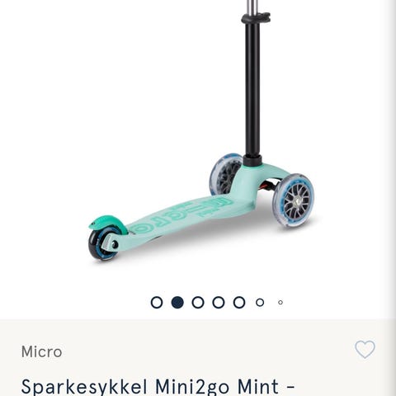Viewport: 396px width, 396px height.
Task: Select the filled second carousel dot
Action: 177,303
